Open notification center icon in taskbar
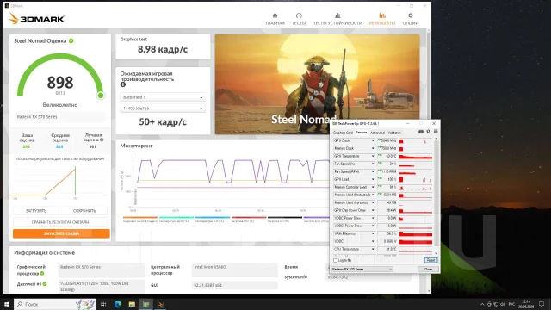 point(542,304)
